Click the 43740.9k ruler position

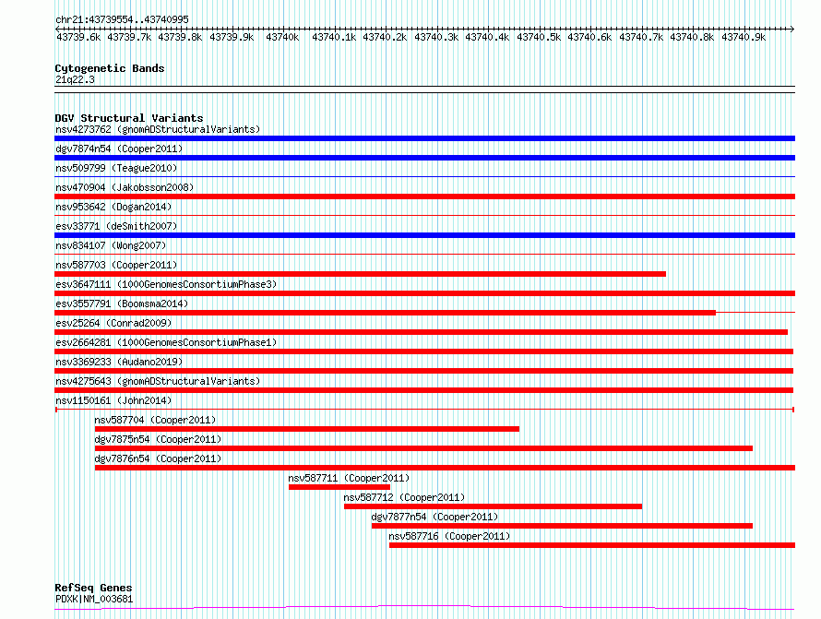(x=744, y=37)
